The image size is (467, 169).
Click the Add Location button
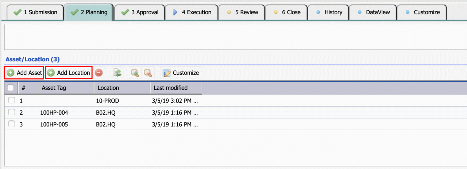click(69, 73)
